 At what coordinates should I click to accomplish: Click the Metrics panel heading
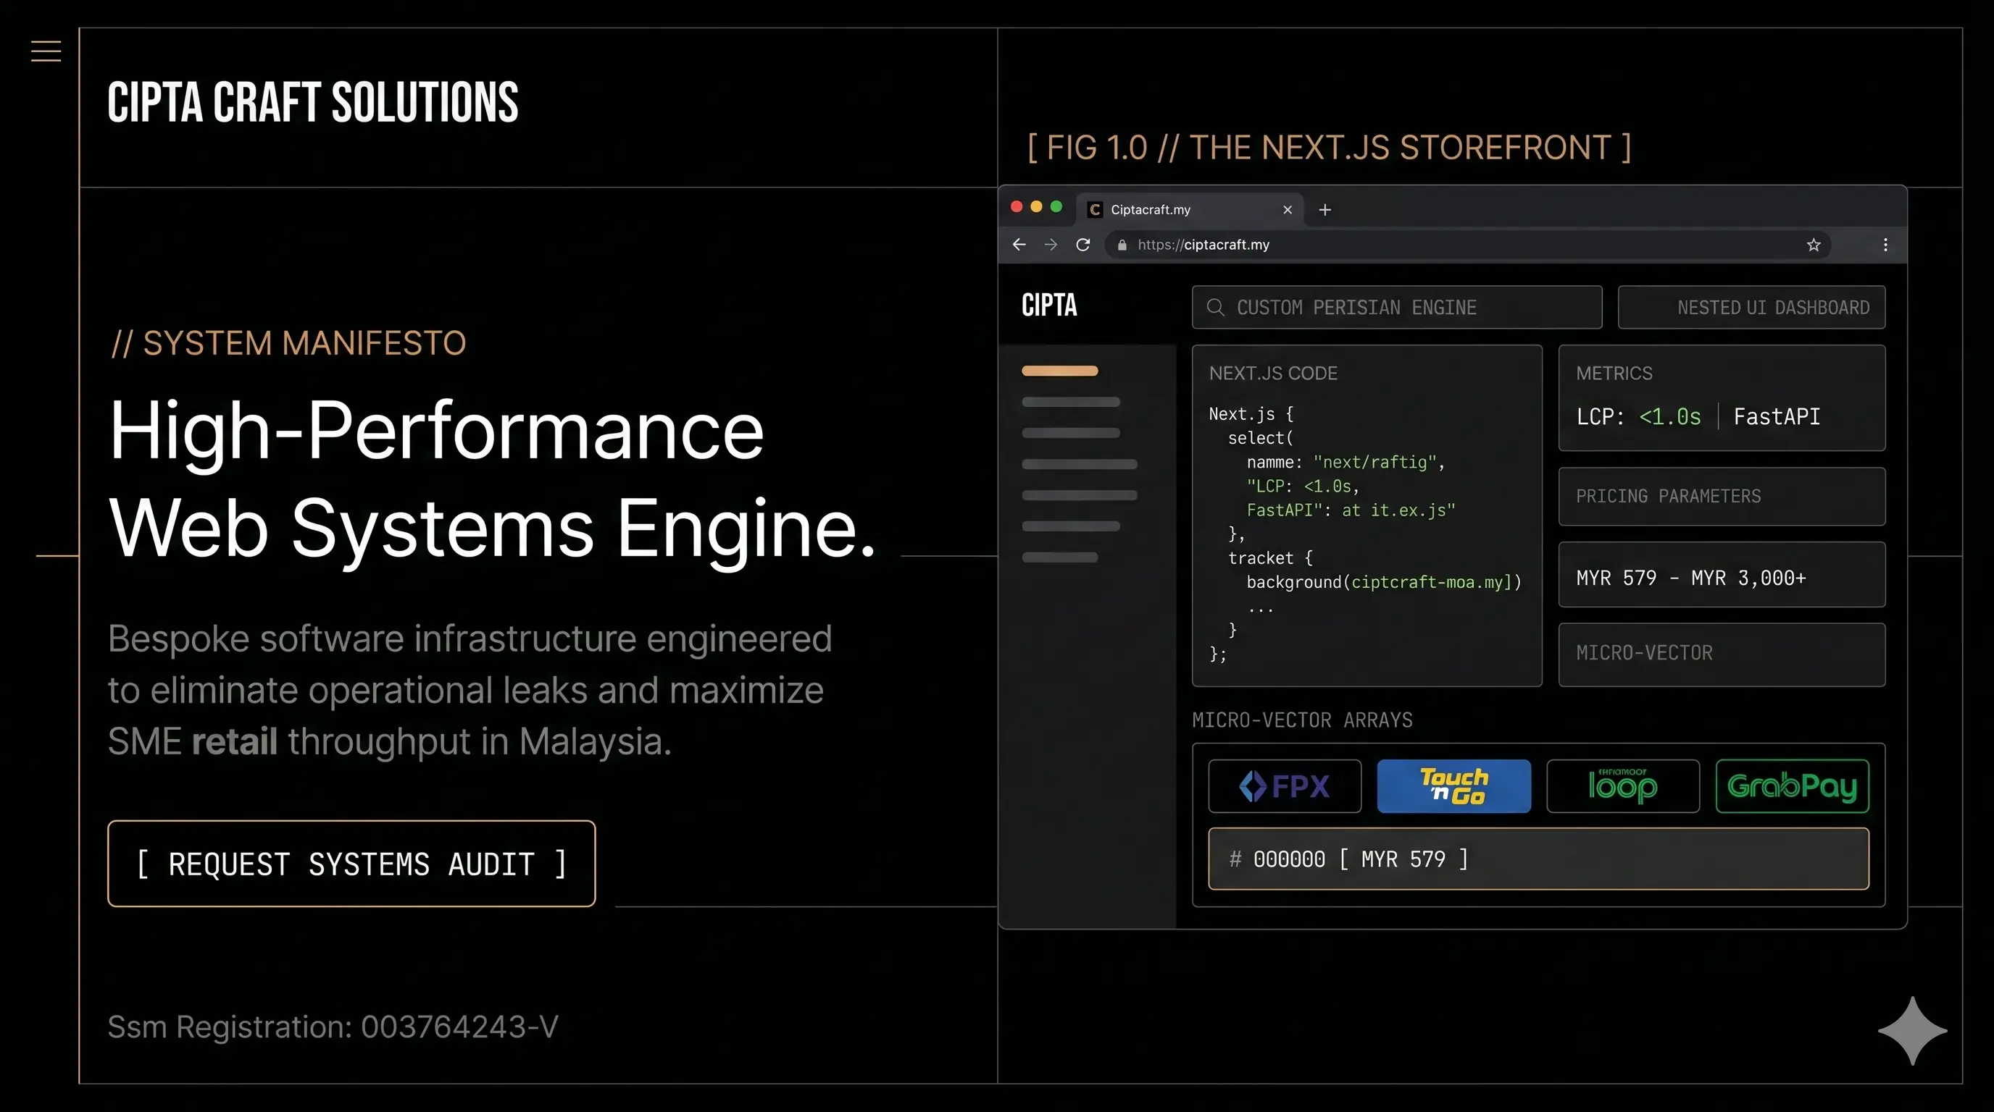click(1614, 373)
